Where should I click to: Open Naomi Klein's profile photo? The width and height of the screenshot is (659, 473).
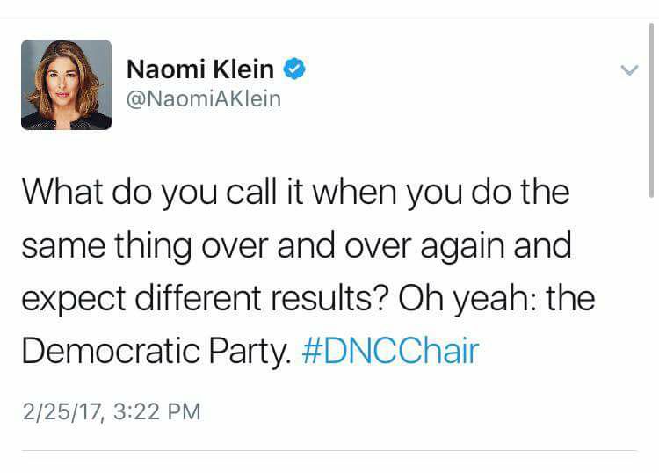pyautogui.click(x=67, y=85)
